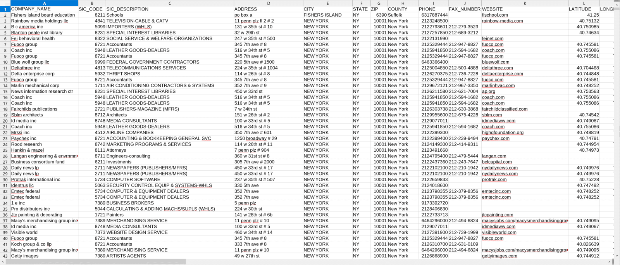620x265 pixels.
Task: Select column H header
Action: pos(403,3)
